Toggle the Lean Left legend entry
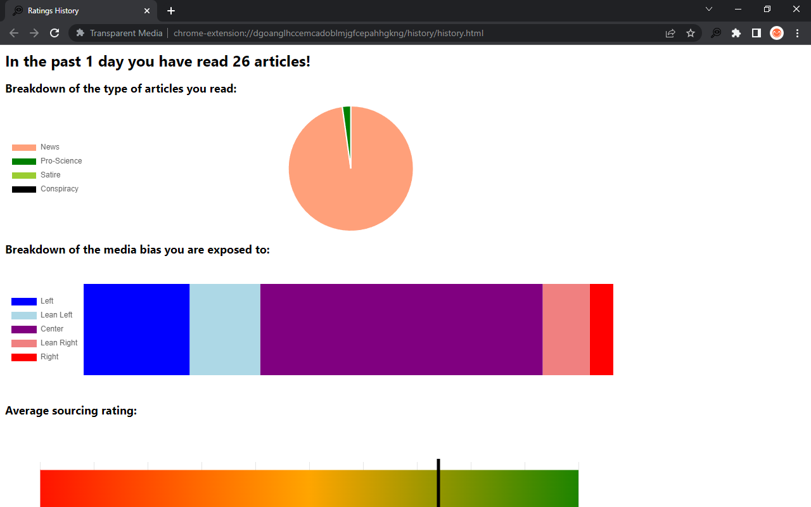Screen dimensions: 811x507 click(42, 315)
